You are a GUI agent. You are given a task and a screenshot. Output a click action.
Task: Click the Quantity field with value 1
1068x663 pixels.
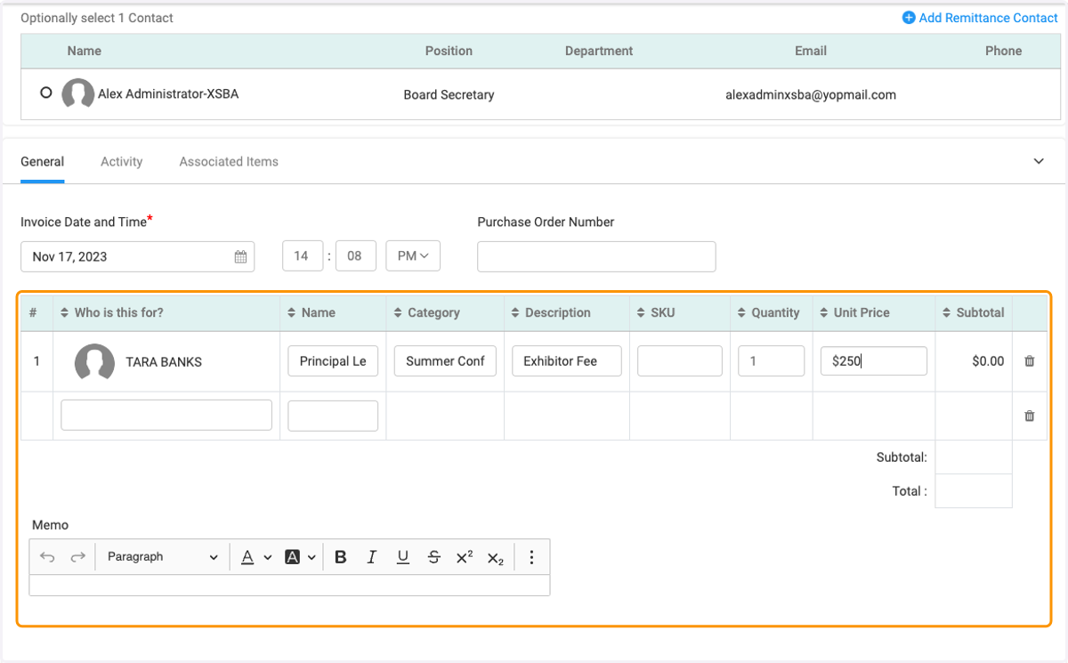(772, 361)
